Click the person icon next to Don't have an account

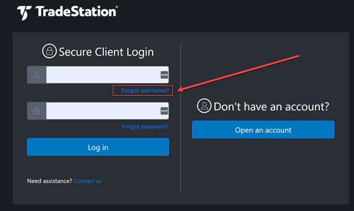(204, 106)
